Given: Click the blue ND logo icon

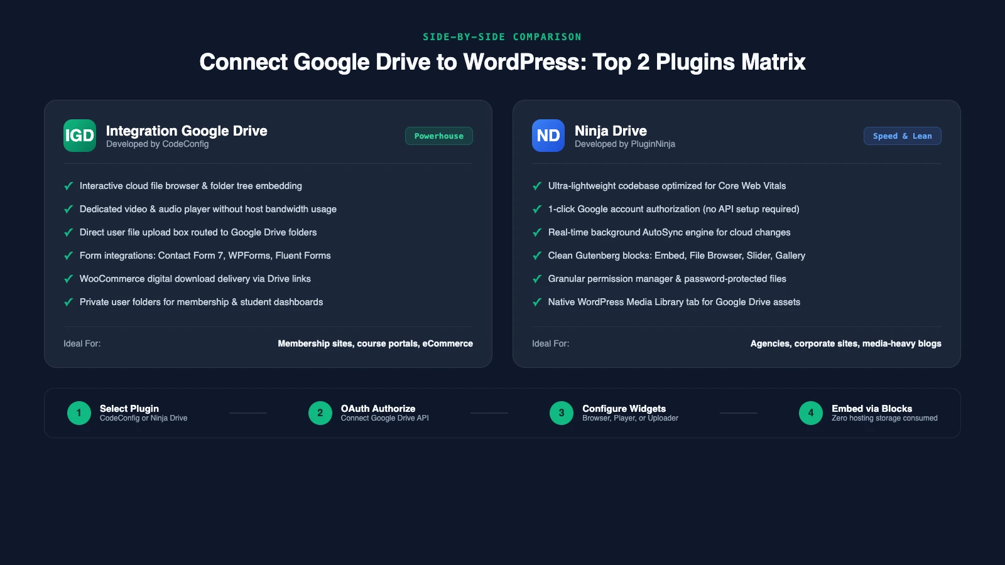Looking at the screenshot, I should pos(548,136).
